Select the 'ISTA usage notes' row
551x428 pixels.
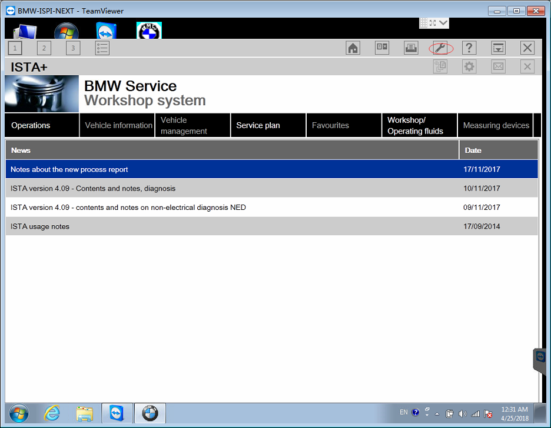point(271,226)
